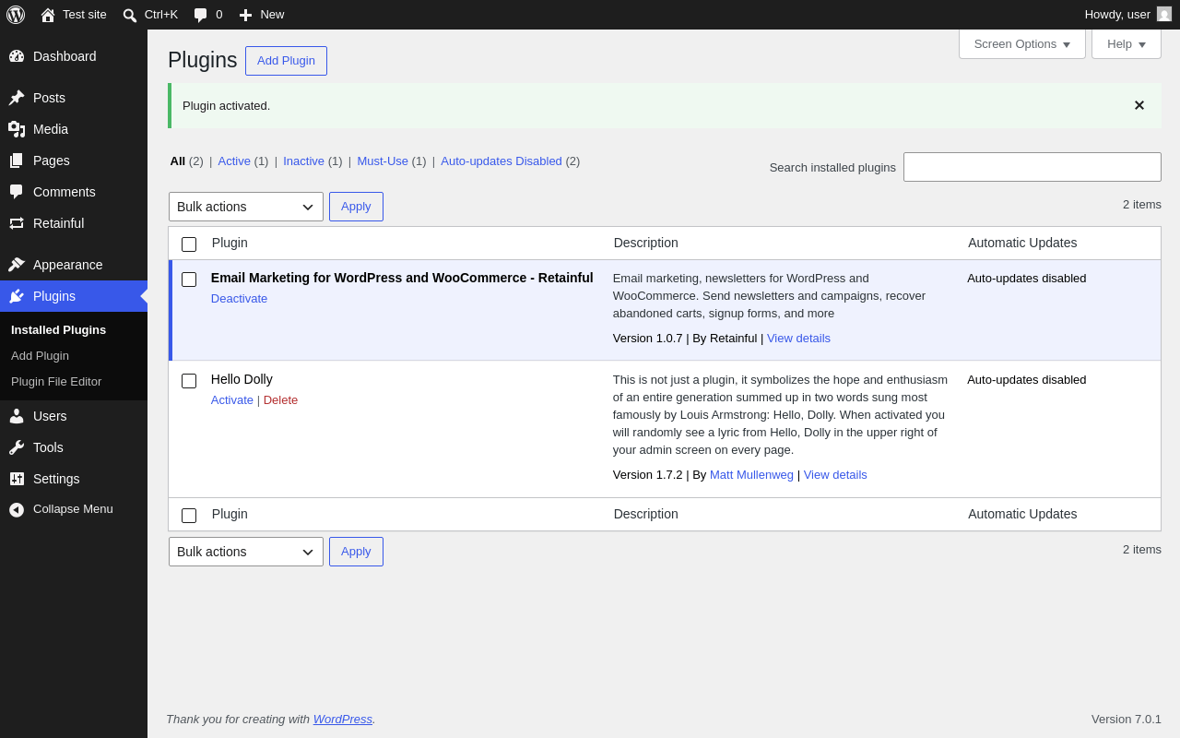Click the Hello Dolly plugin name

tap(242, 379)
